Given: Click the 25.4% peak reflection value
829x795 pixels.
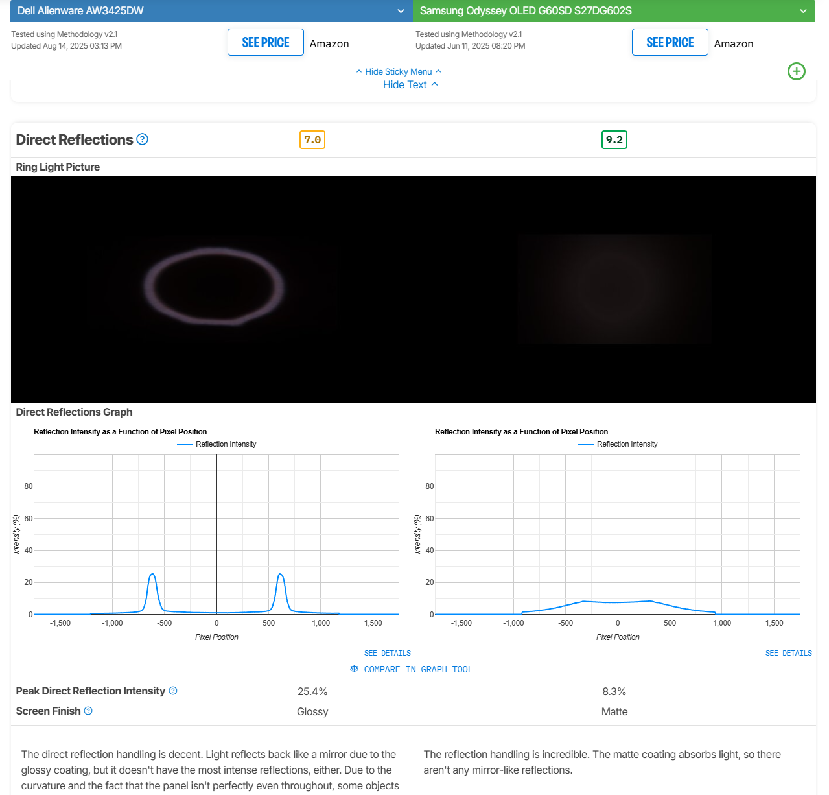Looking at the screenshot, I should point(312,691).
